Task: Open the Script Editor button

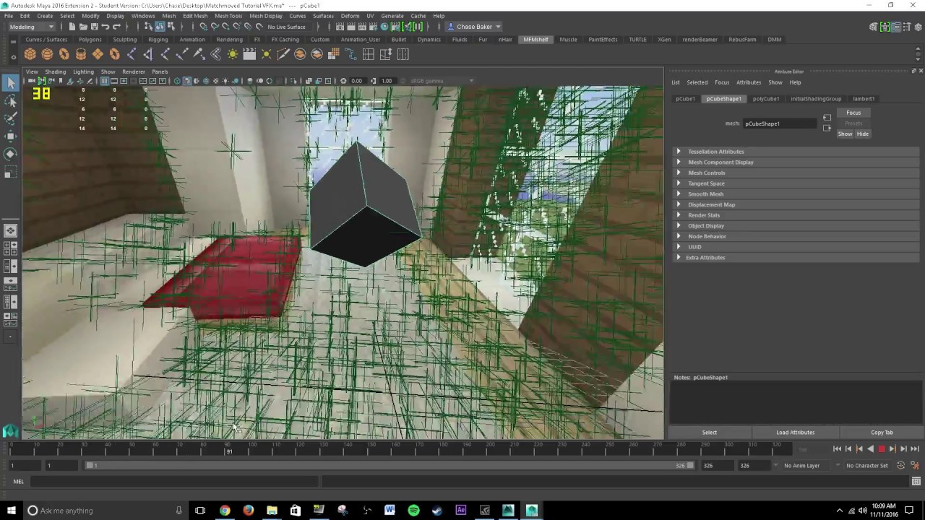Action: (x=916, y=482)
